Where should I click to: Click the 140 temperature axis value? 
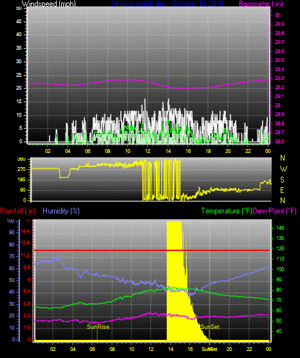click(x=280, y=228)
